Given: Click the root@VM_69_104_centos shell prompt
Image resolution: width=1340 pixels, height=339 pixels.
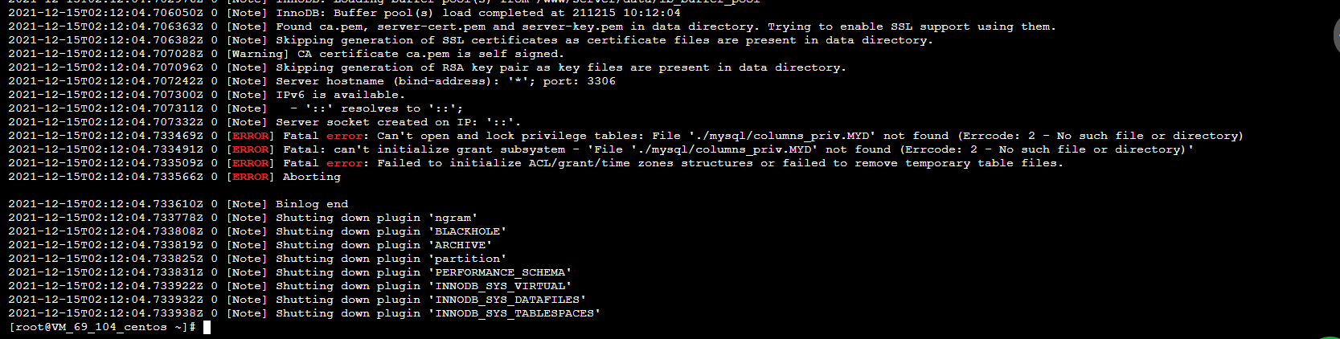Looking at the screenshot, I should tap(102, 327).
